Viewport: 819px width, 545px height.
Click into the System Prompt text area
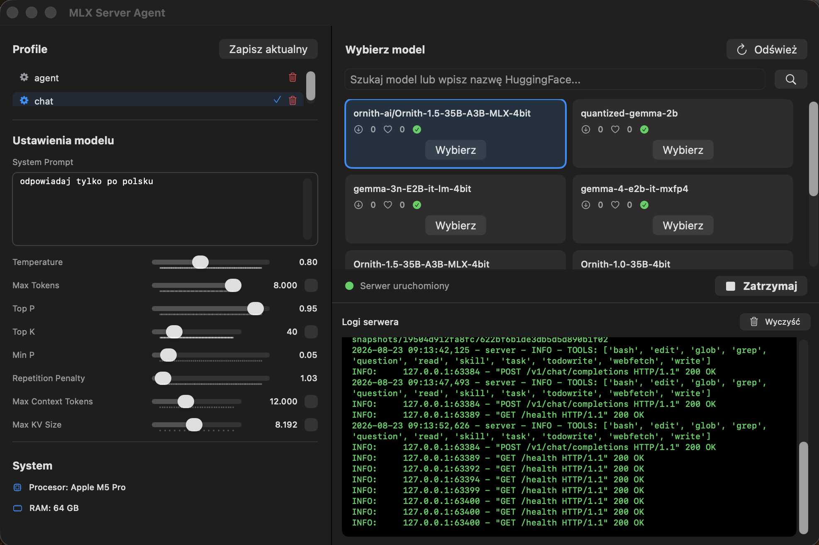click(x=165, y=209)
